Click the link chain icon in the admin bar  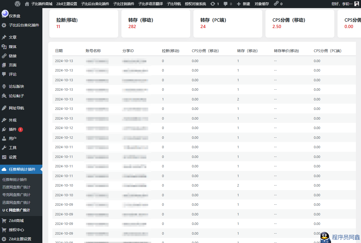pyautogui.click(x=276, y=4)
